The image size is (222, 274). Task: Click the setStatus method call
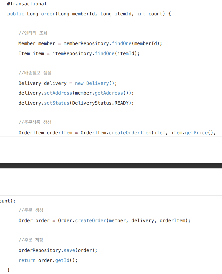pyautogui.click(x=56, y=103)
